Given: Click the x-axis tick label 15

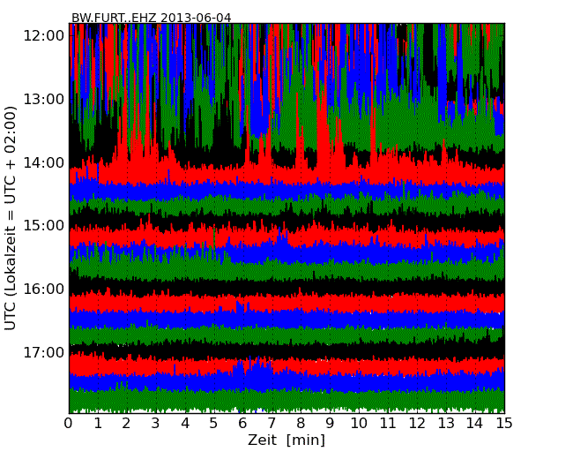Looking at the screenshot, I should tap(504, 424).
